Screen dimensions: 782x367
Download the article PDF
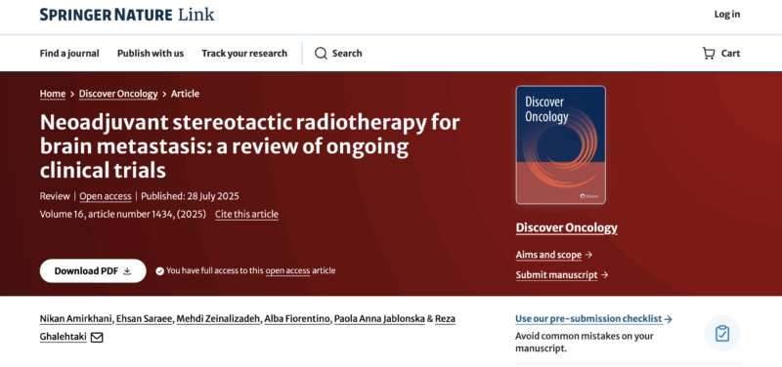coord(93,271)
